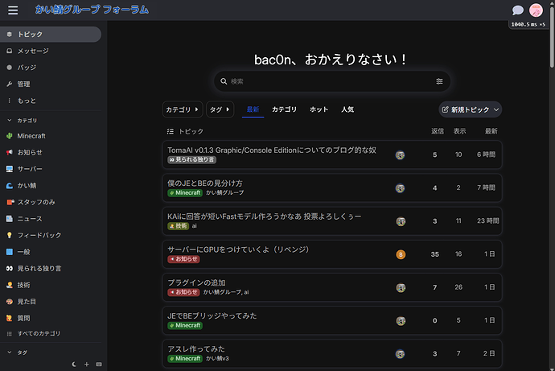Open the 見られる独り言 category in sidebar
Image resolution: width=555 pixels, height=371 pixels.
(51, 269)
